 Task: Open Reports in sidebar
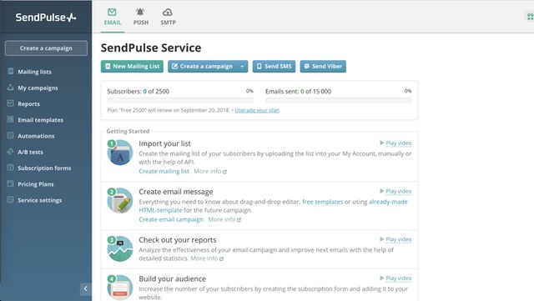tap(28, 103)
